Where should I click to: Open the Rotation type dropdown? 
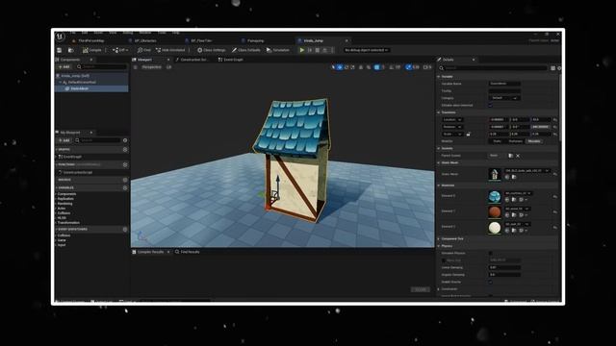pyautogui.click(x=452, y=127)
